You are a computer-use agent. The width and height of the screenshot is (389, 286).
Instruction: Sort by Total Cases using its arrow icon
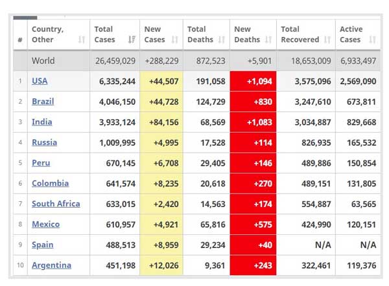pos(132,40)
